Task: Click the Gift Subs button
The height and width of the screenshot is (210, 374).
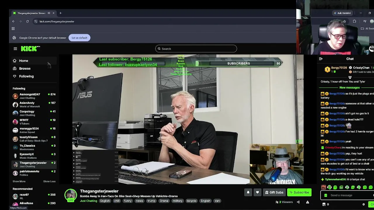Action: click(x=274, y=192)
